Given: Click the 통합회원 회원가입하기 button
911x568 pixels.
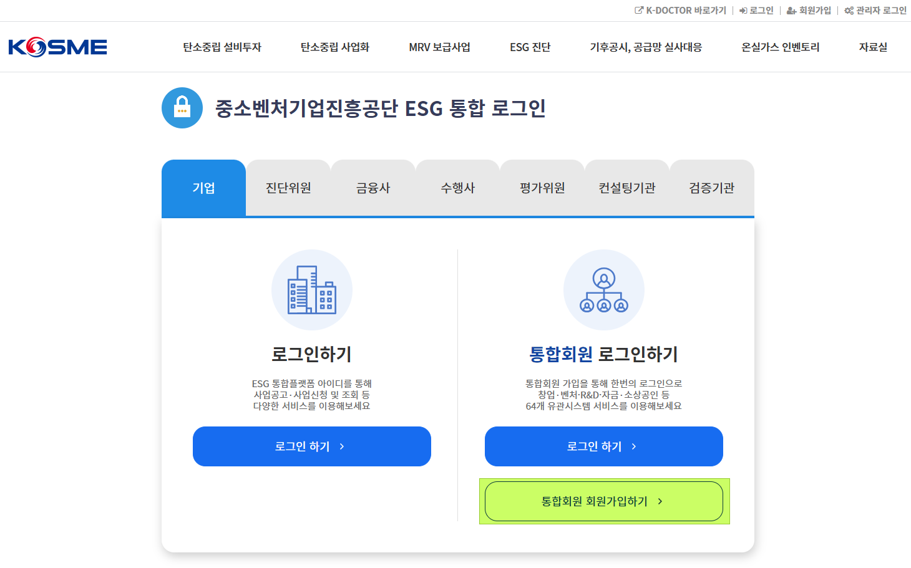Looking at the screenshot, I should [604, 501].
